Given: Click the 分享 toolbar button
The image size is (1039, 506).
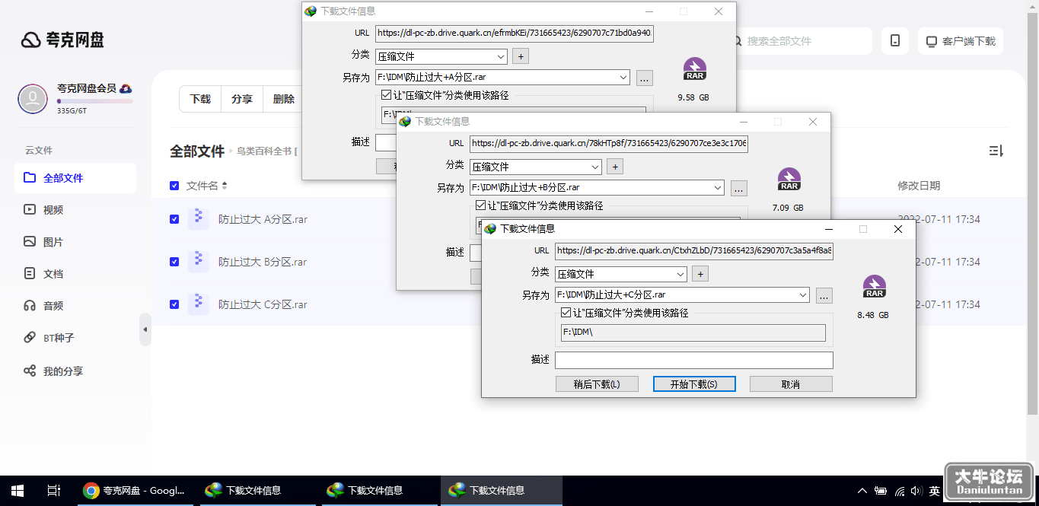Looking at the screenshot, I should (x=242, y=99).
